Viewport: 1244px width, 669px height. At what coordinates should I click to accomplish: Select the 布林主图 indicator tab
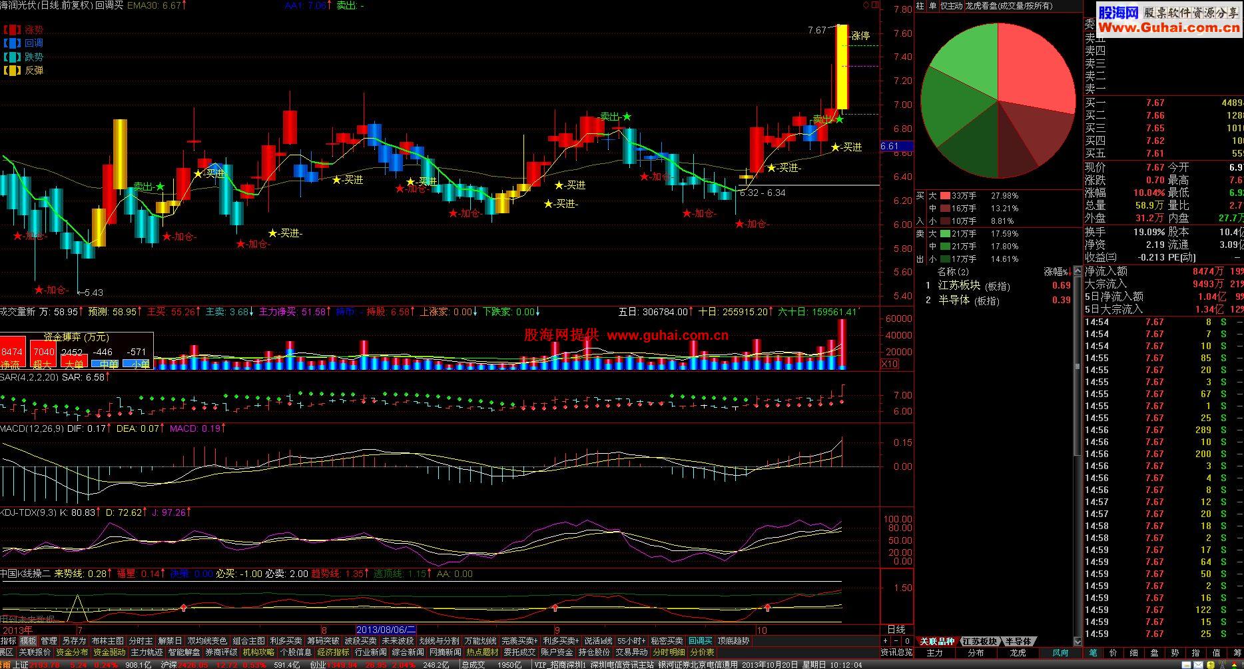108,641
